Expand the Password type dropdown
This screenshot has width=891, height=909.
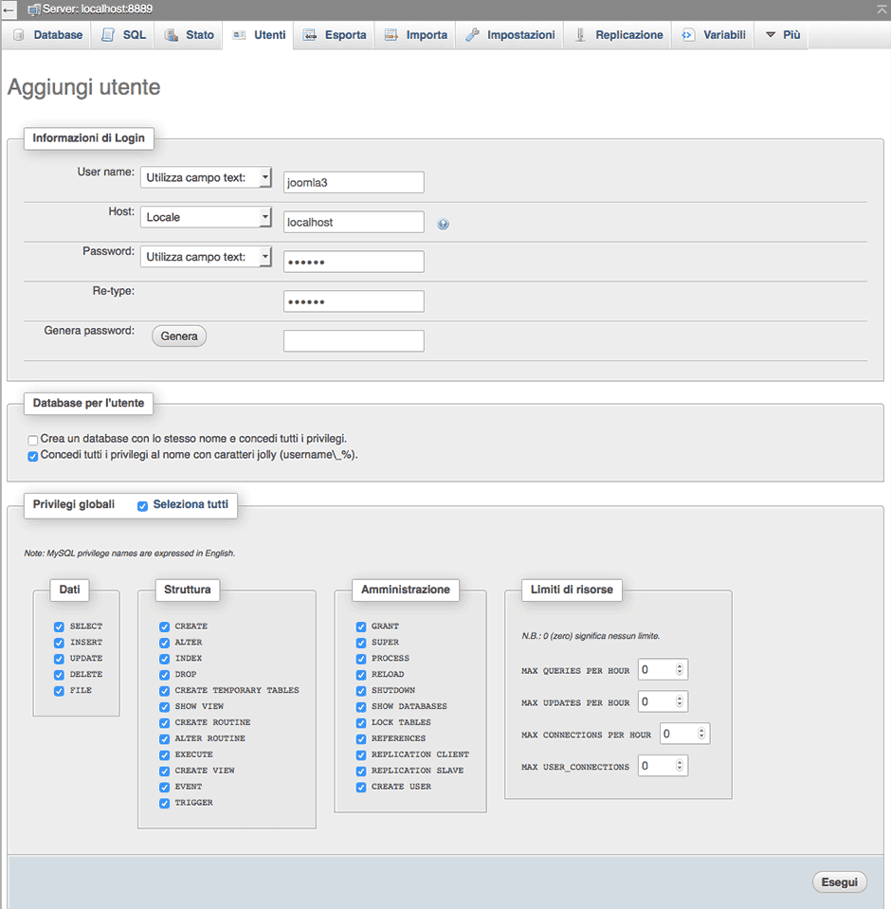(206, 257)
